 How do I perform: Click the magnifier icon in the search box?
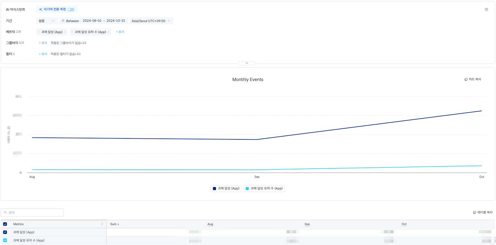tap(5, 213)
